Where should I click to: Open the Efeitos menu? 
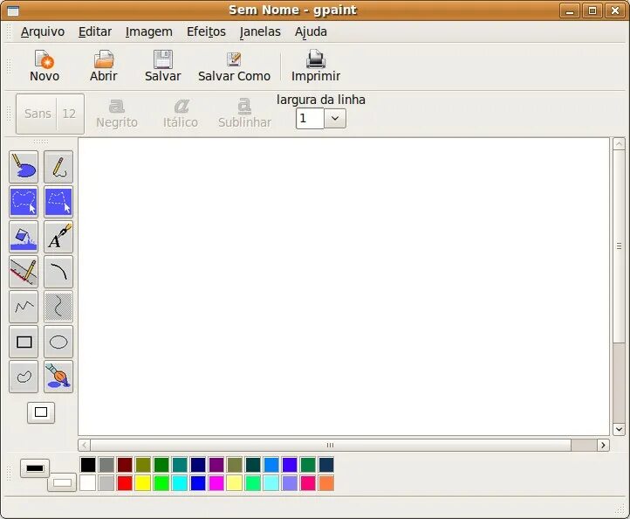coord(206,31)
